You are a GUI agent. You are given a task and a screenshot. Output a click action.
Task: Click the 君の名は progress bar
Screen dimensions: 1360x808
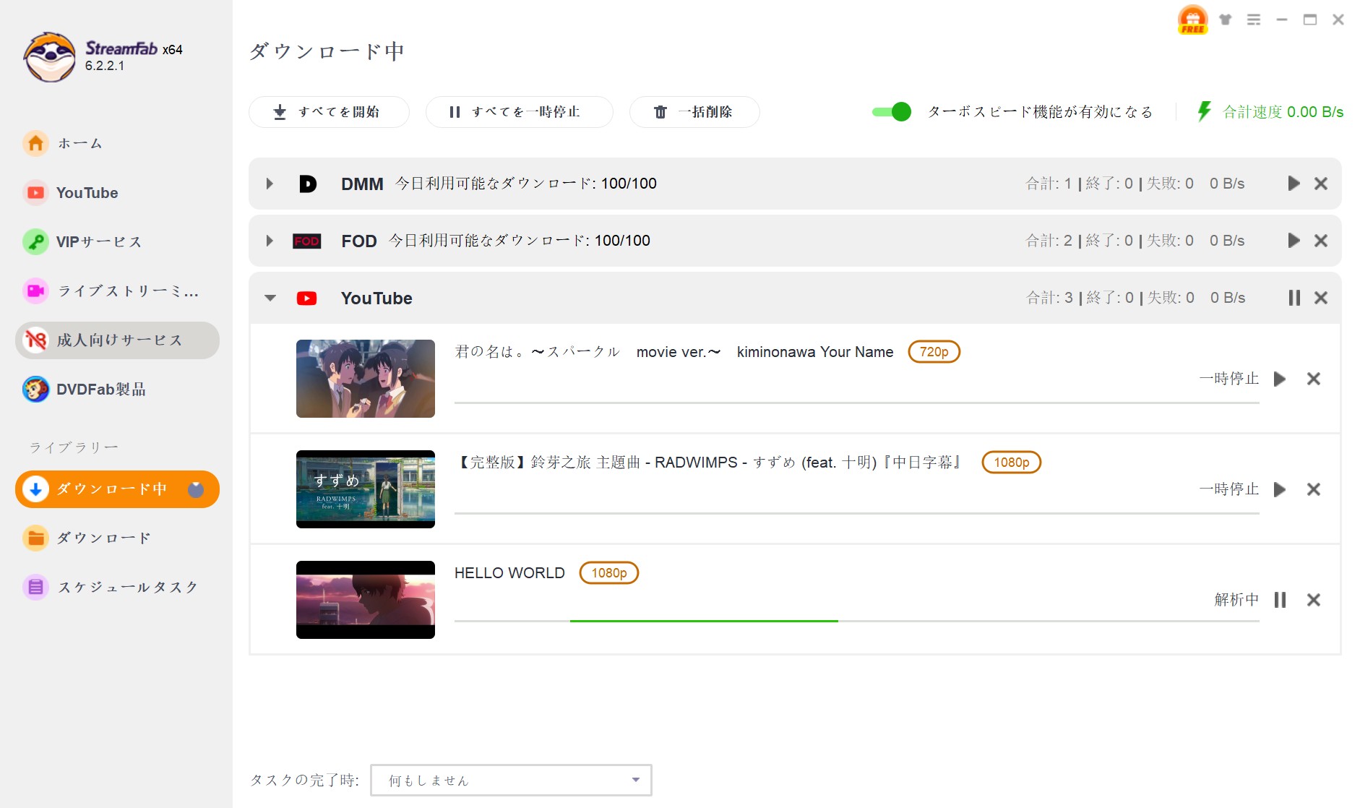[856, 403]
